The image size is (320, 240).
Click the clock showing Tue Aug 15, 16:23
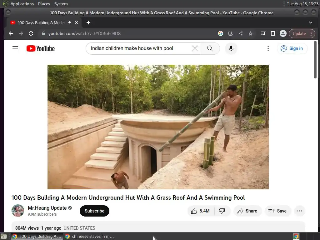[x=302, y=4]
